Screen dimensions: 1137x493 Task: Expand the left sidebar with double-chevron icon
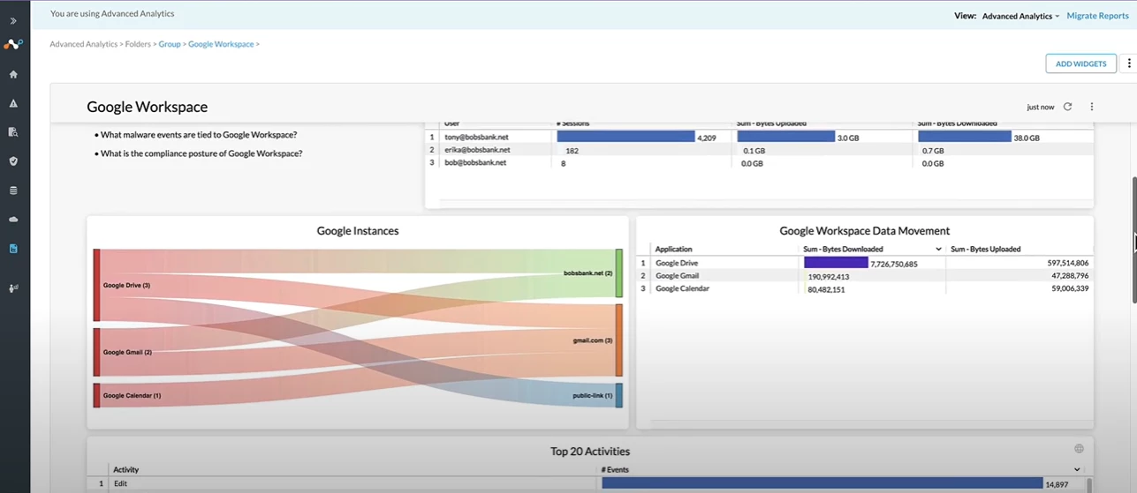point(13,20)
